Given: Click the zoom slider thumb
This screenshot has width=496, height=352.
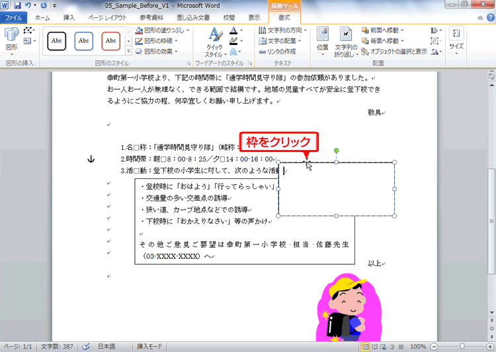Looking at the screenshot, I should (462, 347).
